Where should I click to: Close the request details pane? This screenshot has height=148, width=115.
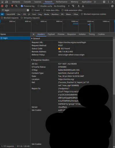click(x=33, y=34)
